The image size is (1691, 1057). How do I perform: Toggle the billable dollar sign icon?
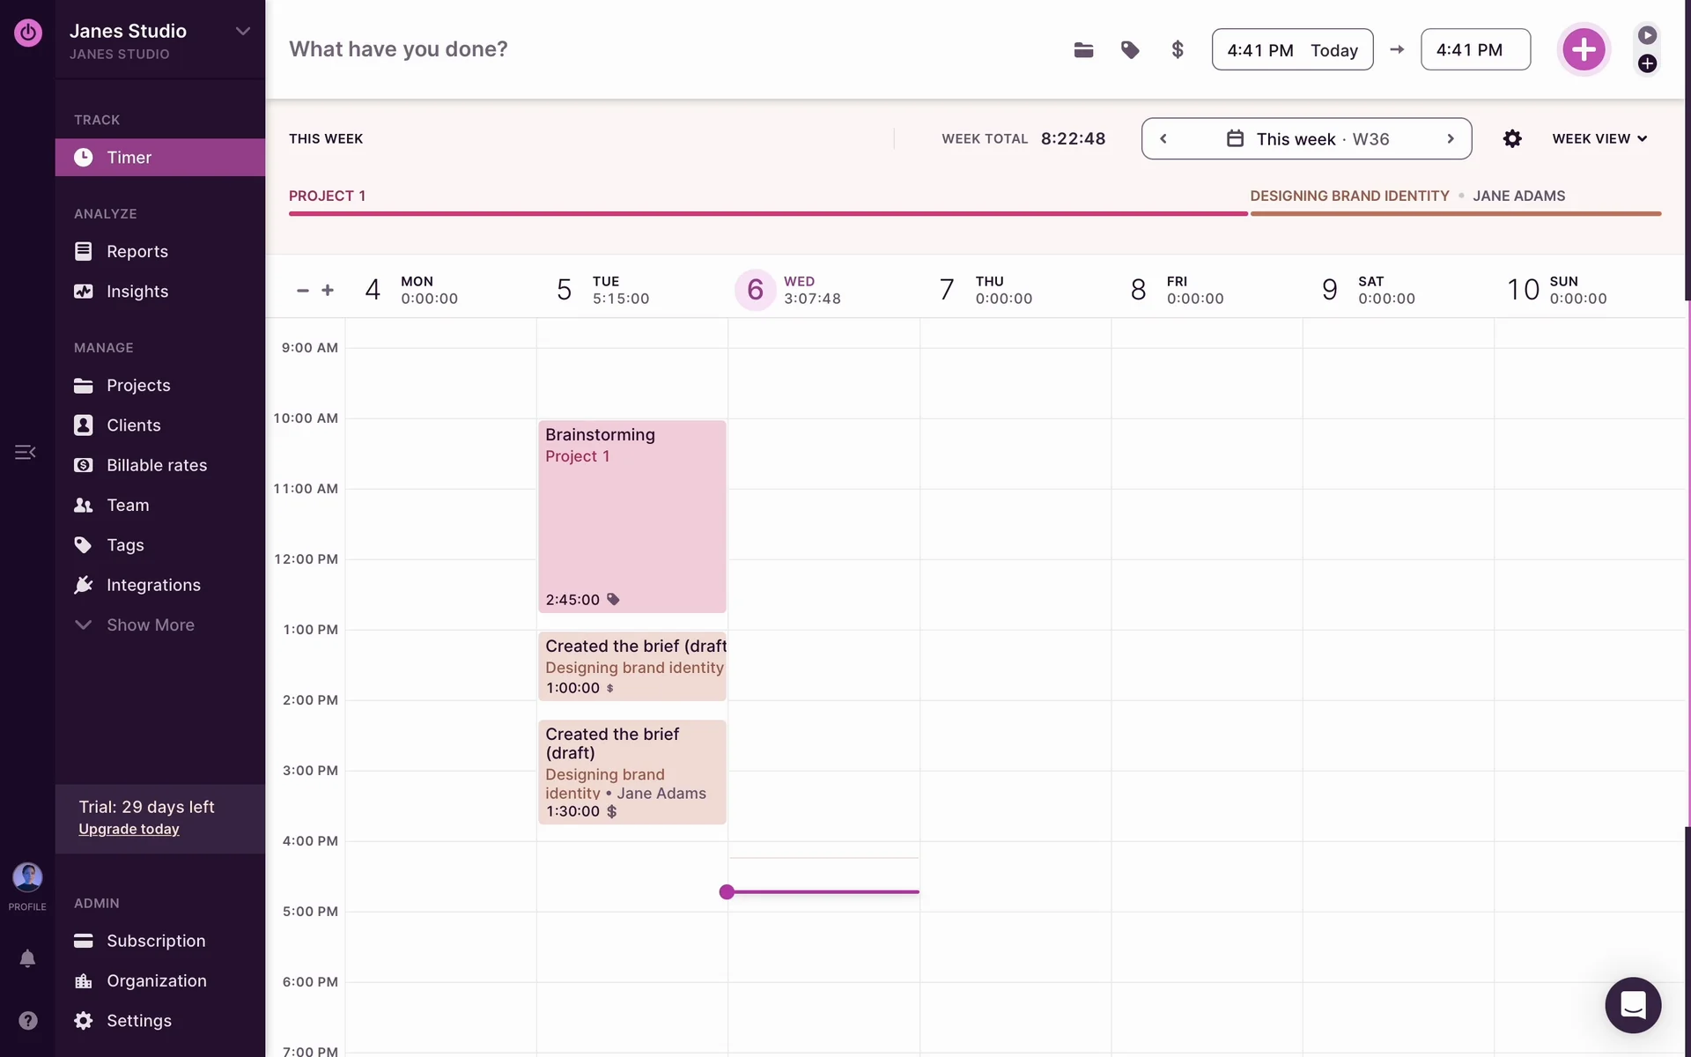1178,50
